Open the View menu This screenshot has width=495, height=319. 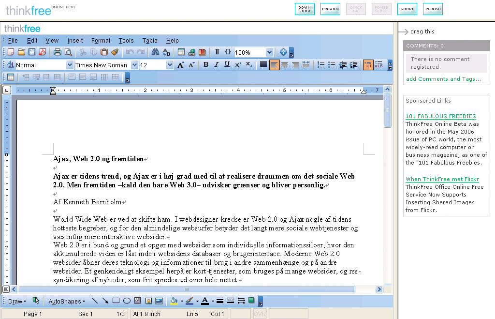point(52,41)
